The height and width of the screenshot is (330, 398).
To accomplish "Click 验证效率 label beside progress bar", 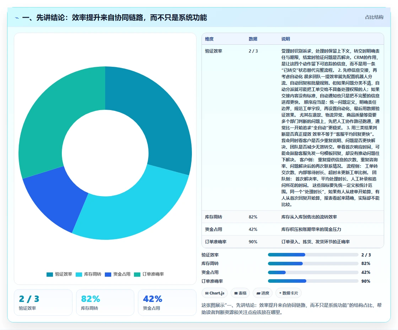I will tap(210, 255).
